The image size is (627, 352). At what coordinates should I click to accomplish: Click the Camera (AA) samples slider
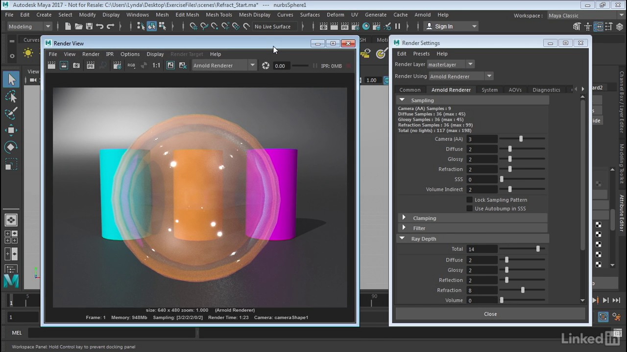pos(522,139)
